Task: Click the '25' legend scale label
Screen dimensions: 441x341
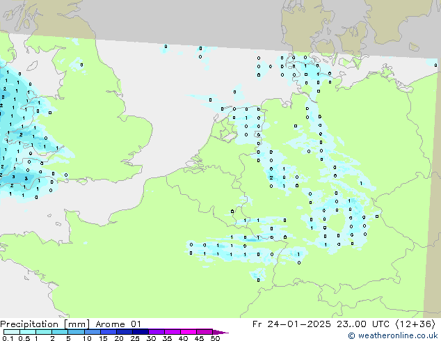Action: pyautogui.click(x=135, y=338)
